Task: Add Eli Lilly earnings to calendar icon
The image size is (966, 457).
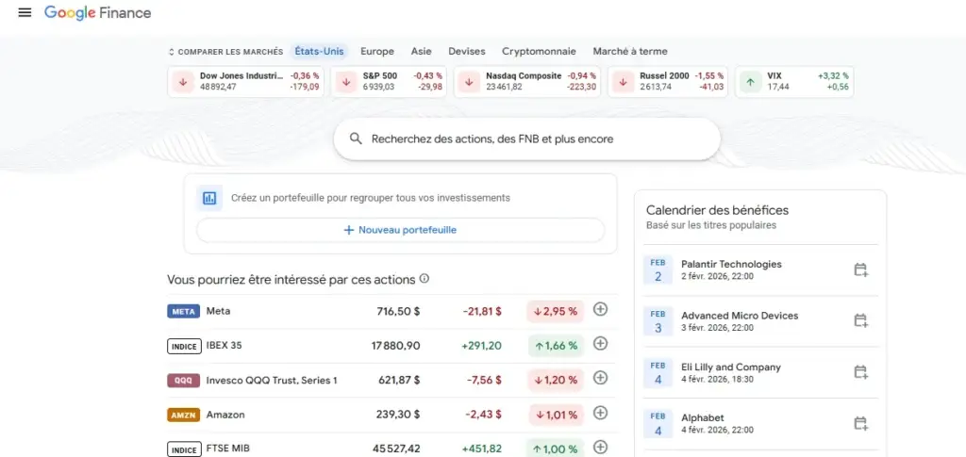Action: [860, 372]
